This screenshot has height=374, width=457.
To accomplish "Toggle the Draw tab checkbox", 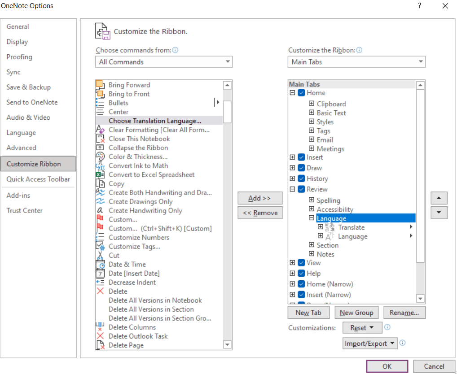I will click(x=301, y=168).
